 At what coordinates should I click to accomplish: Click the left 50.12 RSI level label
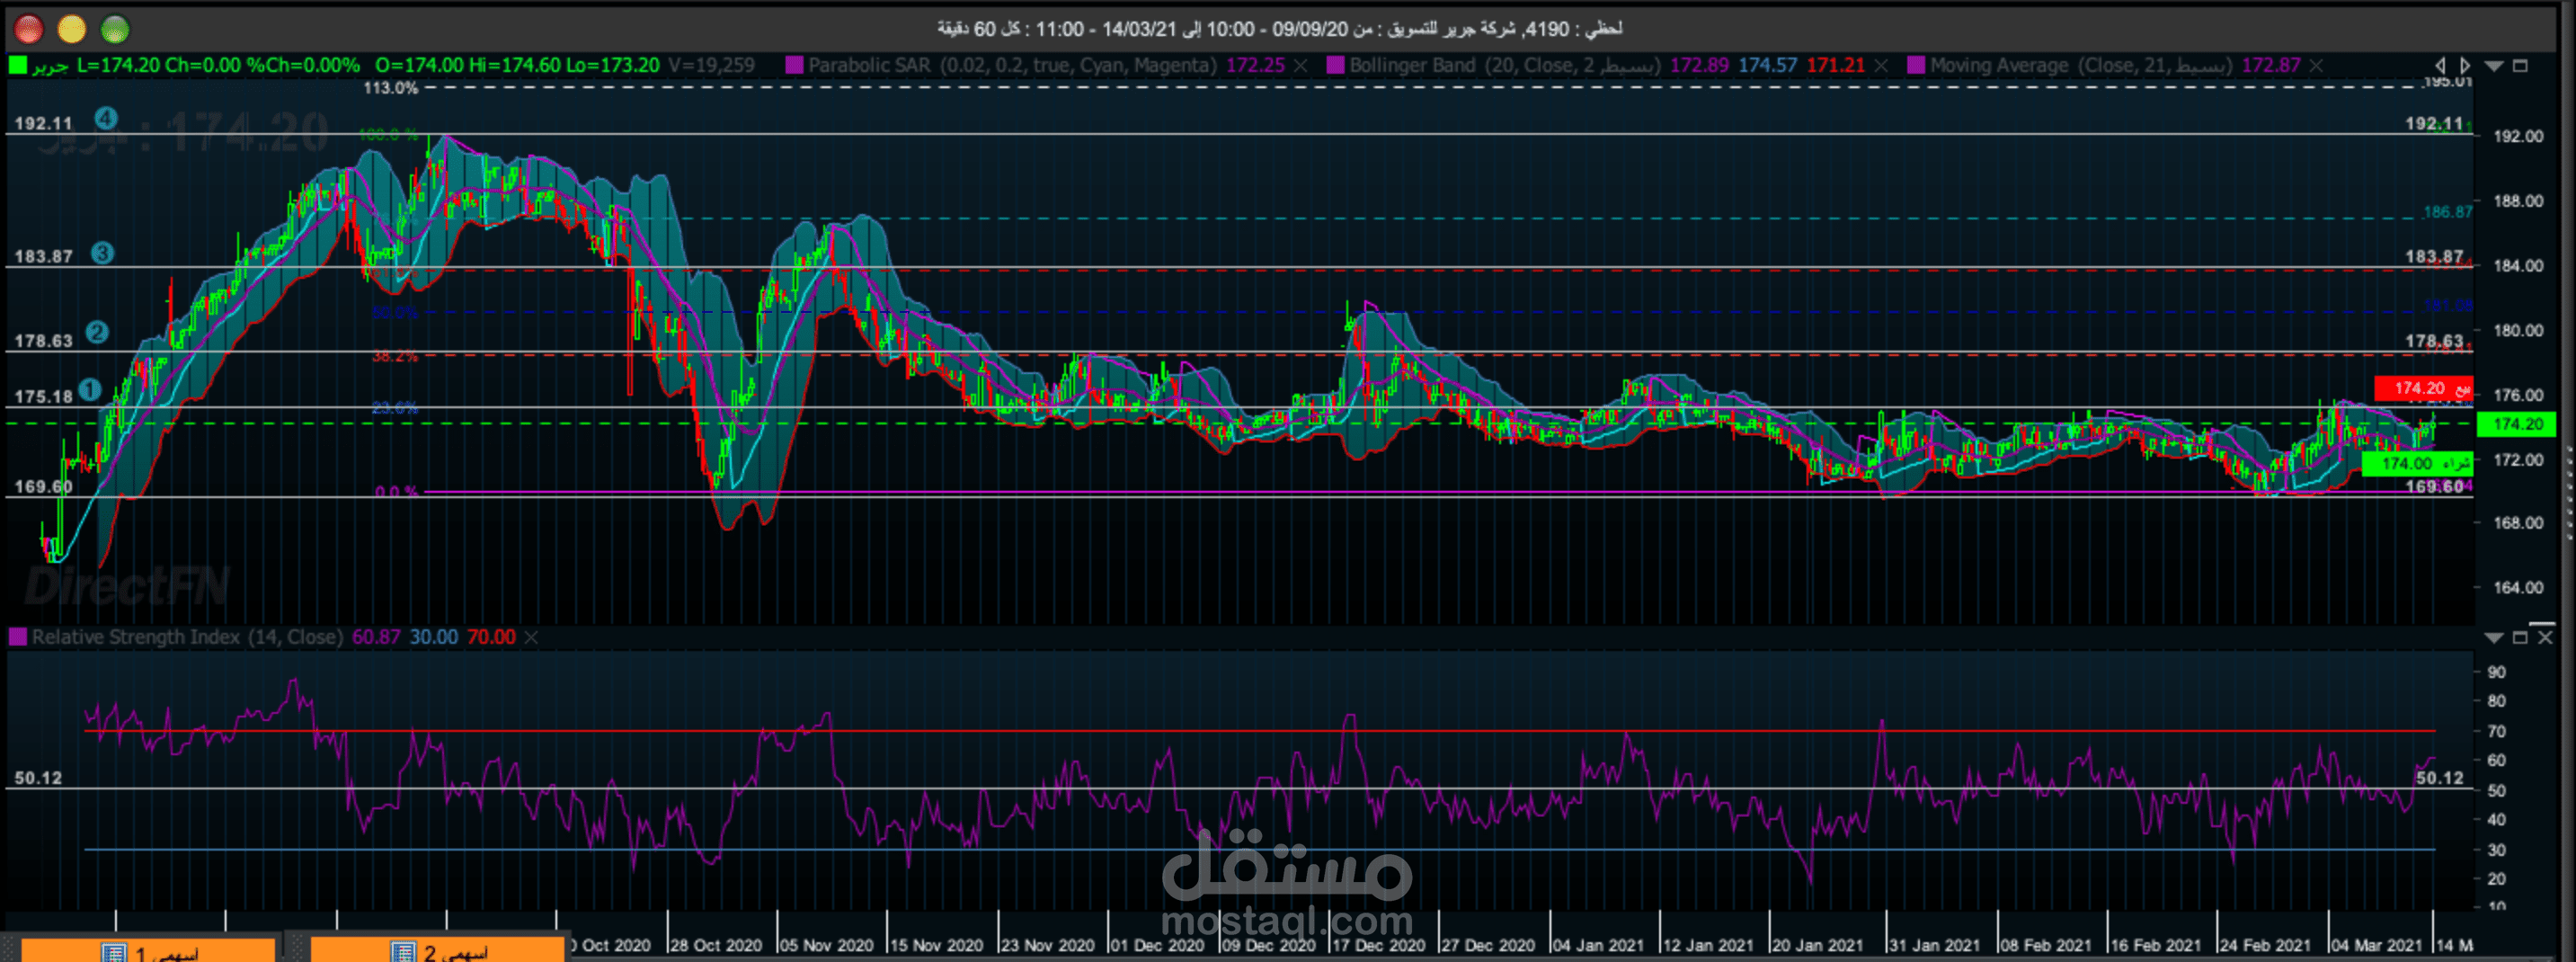point(38,778)
